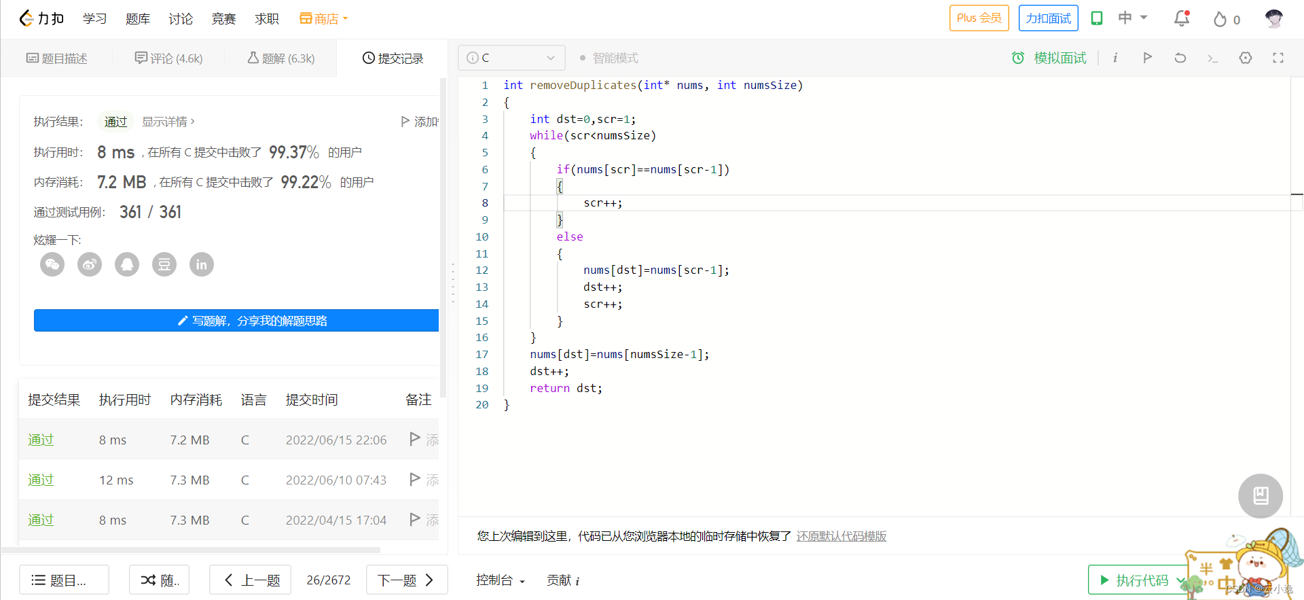Go to 上一题 previous problem

251,580
